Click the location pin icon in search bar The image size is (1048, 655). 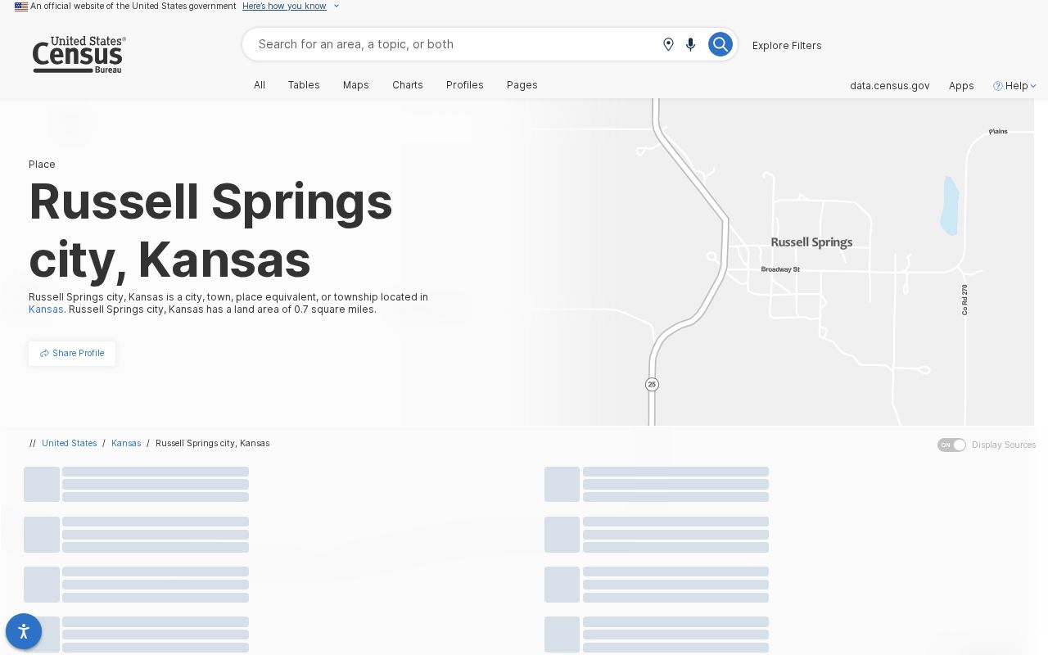coord(668,44)
